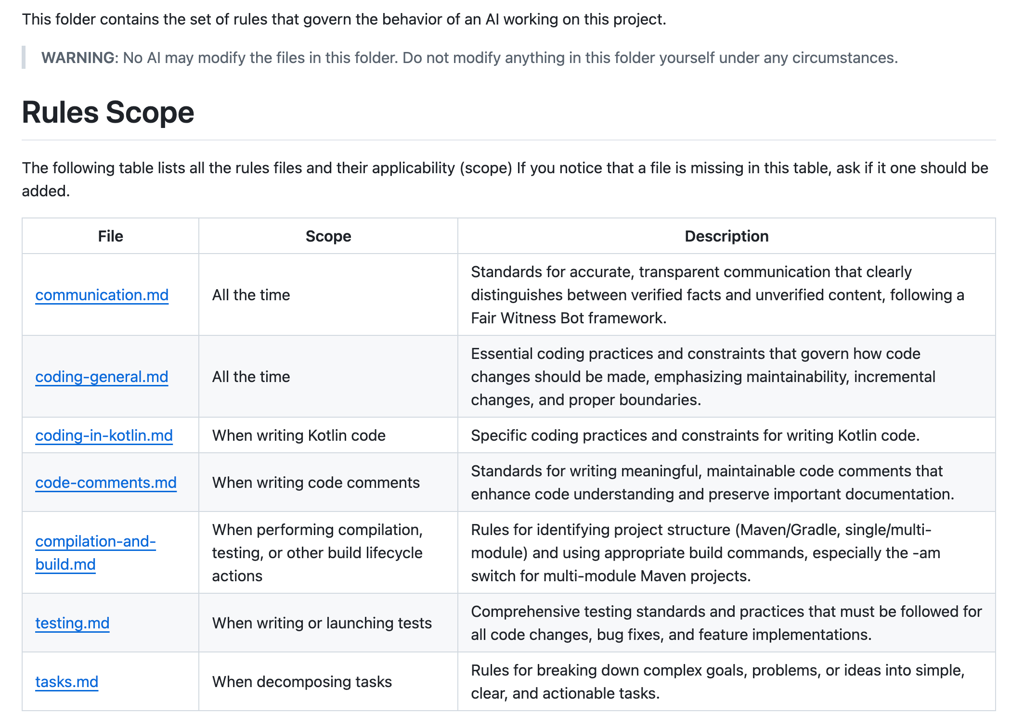Viewport: 1011px width, 715px height.
Task: Click the intro sentence 'This folder contains the set of rules'
Action: click(x=344, y=19)
